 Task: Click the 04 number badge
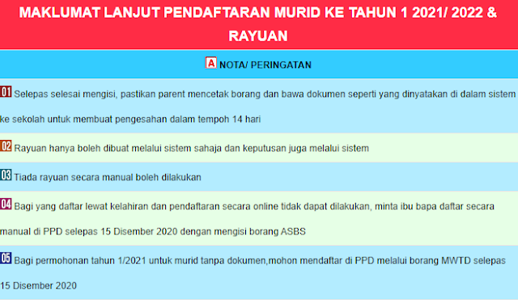[6, 204]
